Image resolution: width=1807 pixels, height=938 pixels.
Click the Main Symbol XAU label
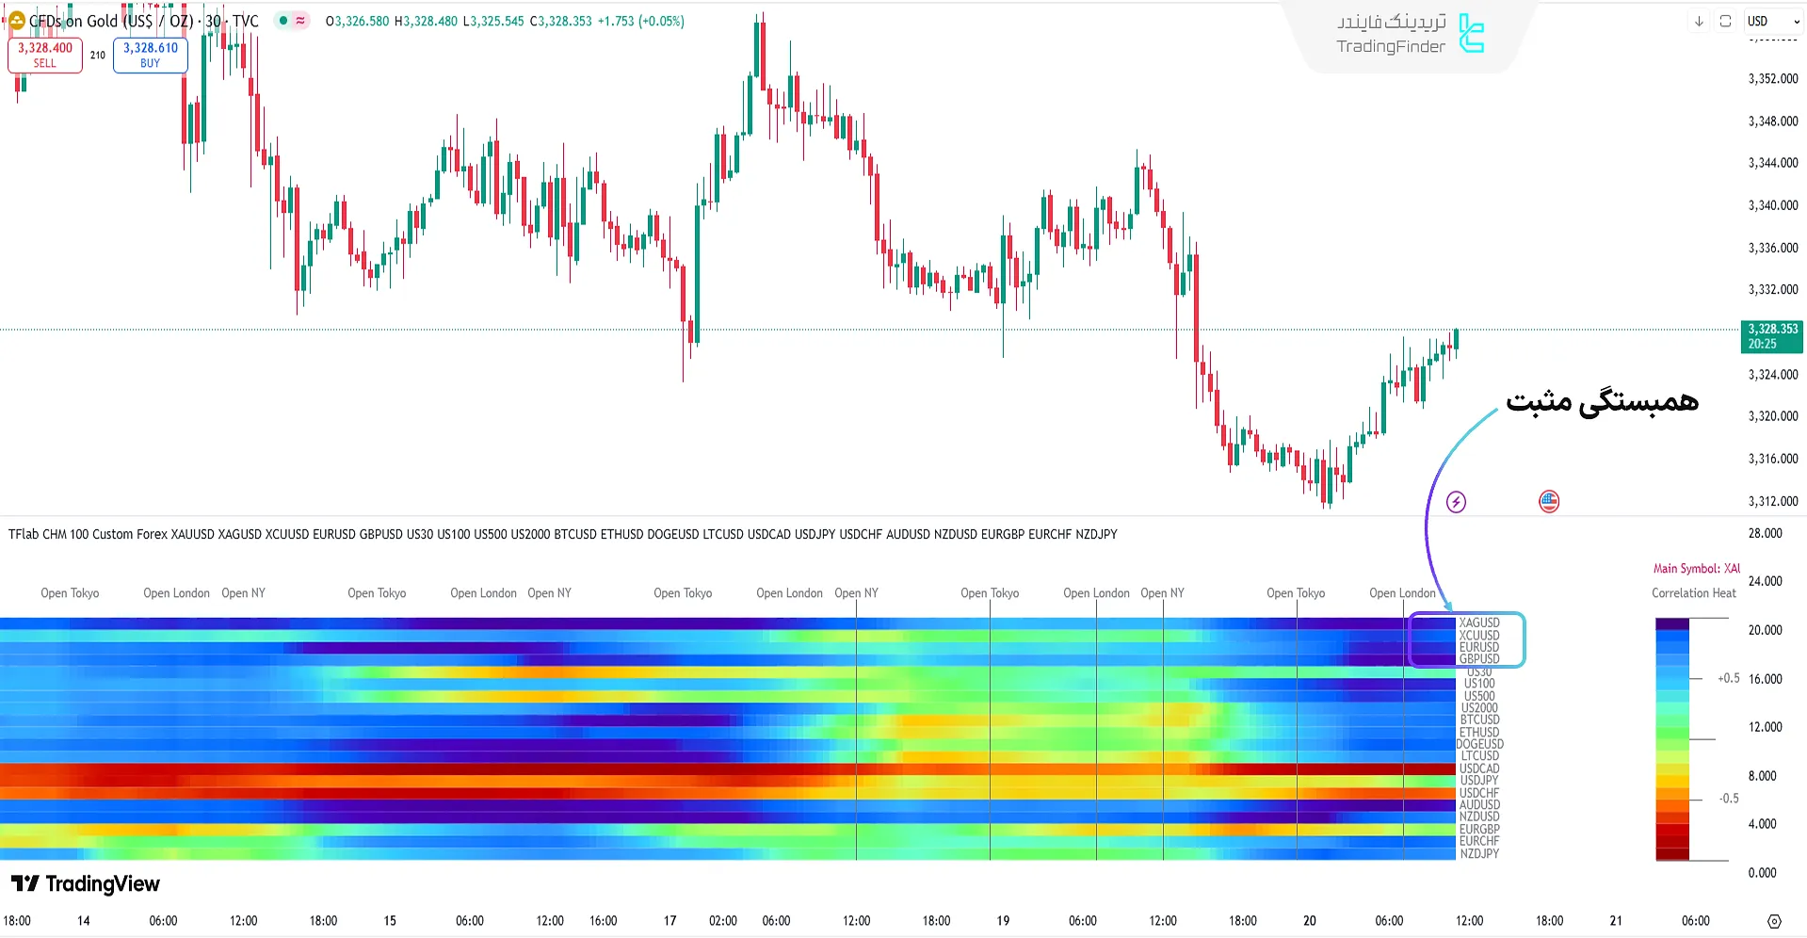[1695, 568]
